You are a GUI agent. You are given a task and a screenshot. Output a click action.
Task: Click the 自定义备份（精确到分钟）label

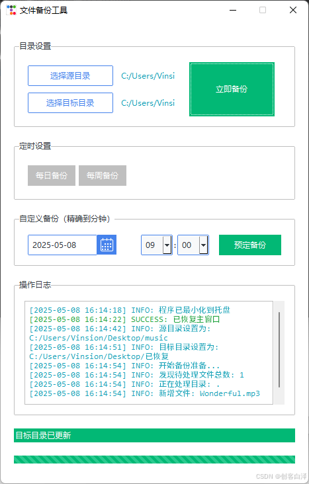[65, 219]
